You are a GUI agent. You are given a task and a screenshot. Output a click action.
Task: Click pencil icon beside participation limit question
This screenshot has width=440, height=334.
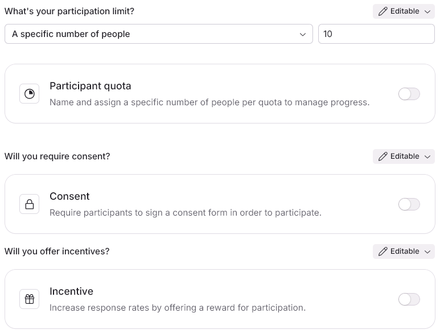click(x=383, y=11)
